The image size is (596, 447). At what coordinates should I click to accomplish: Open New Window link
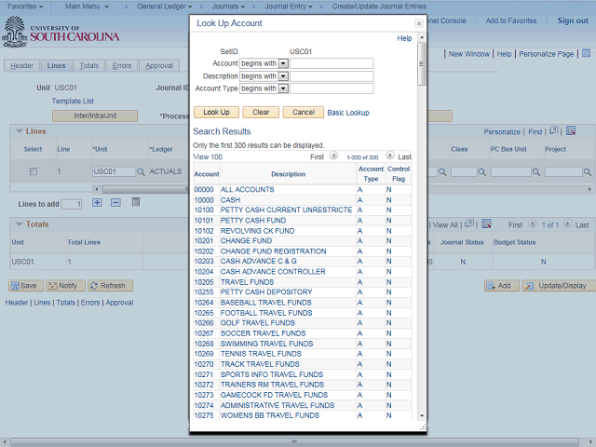(x=468, y=54)
